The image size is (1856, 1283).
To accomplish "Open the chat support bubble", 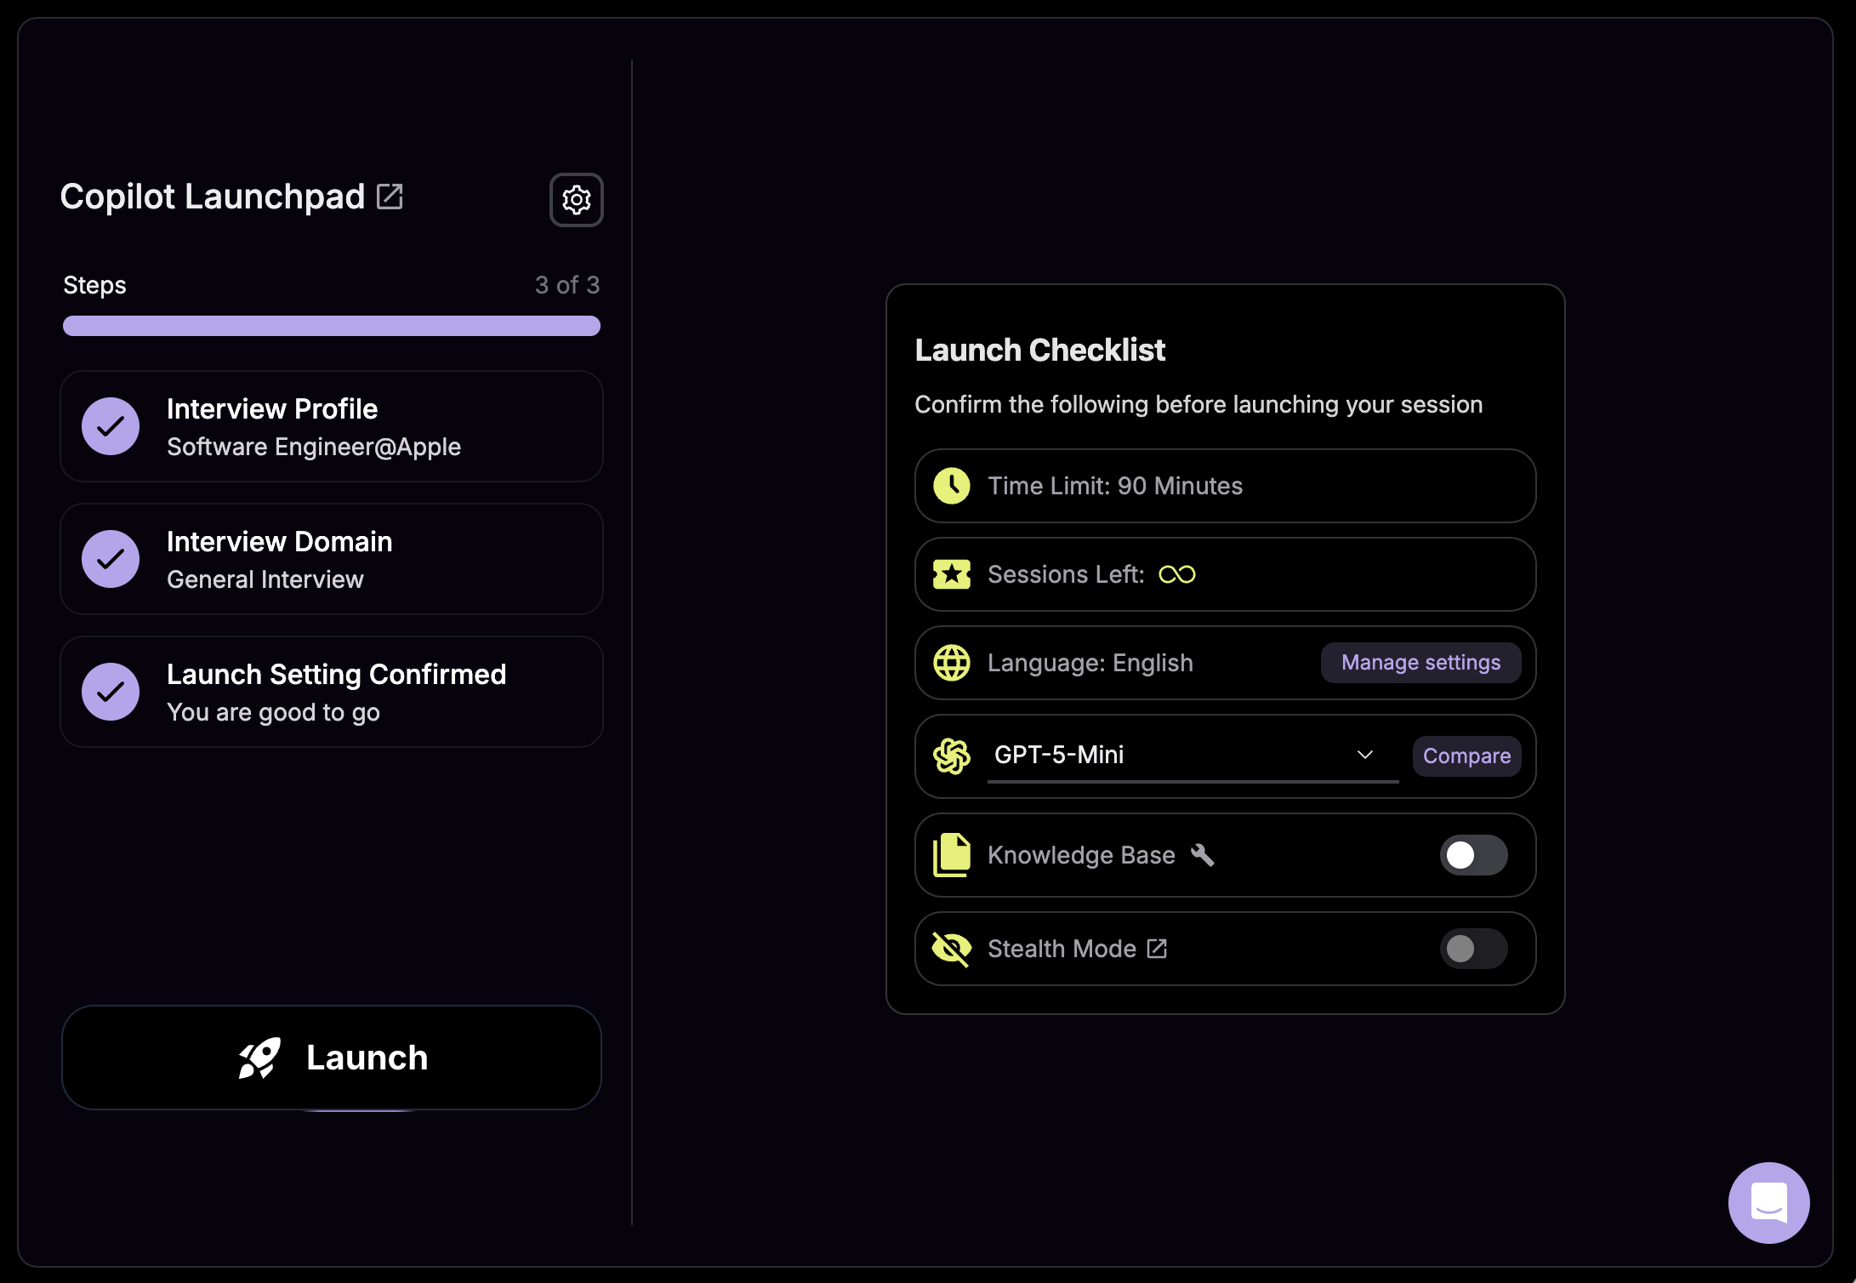I will [1768, 1202].
